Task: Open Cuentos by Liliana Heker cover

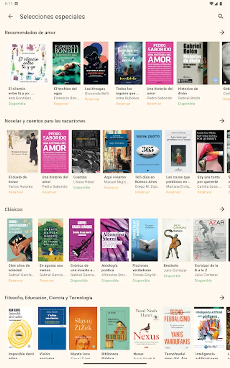Action: (86, 152)
